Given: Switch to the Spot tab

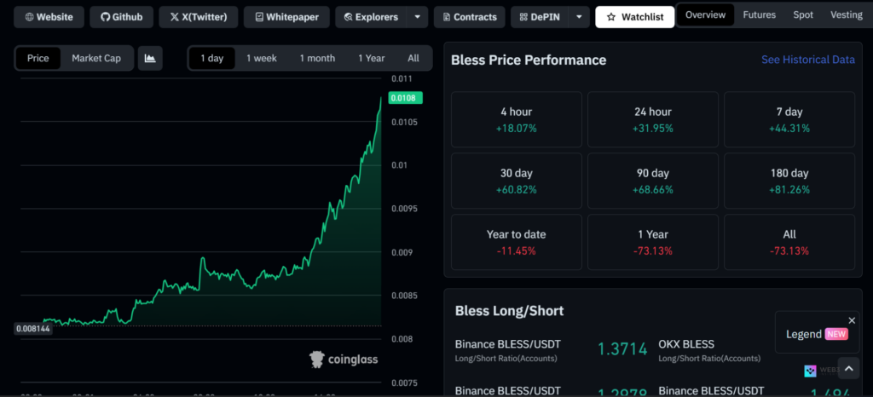Looking at the screenshot, I should [803, 15].
